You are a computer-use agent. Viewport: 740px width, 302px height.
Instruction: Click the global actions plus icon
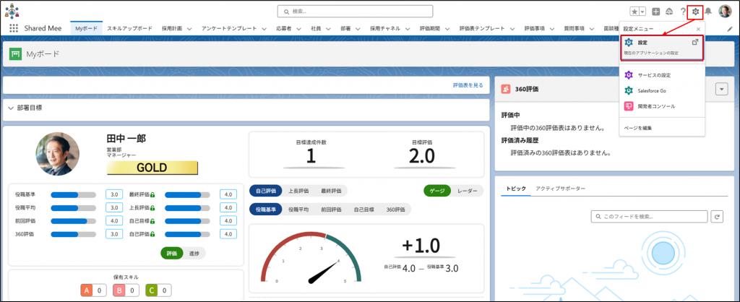655,12
